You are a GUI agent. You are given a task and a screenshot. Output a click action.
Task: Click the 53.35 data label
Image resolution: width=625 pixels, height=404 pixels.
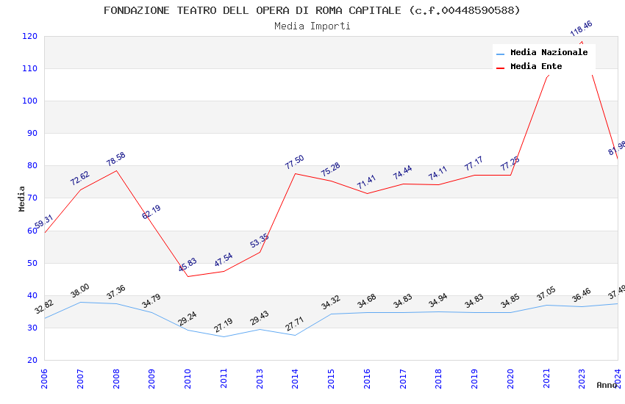click(x=260, y=240)
